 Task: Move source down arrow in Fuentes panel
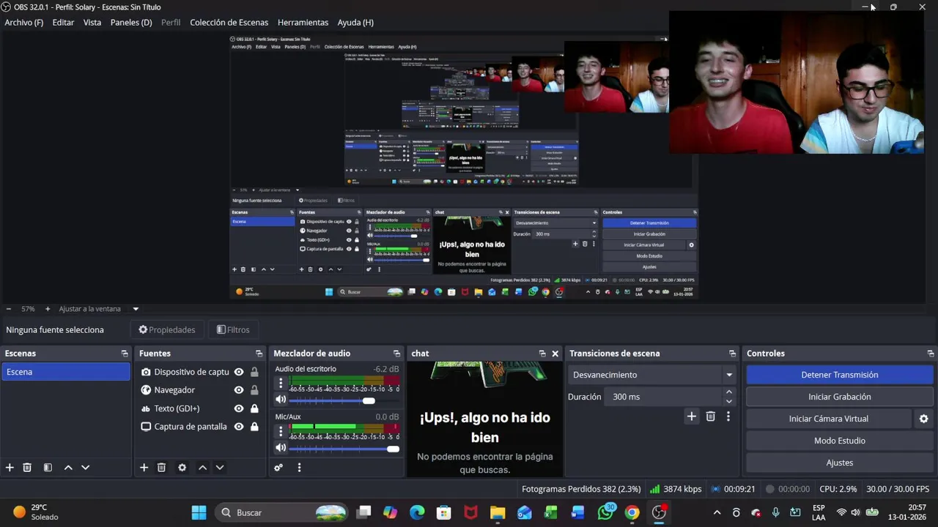[219, 468]
